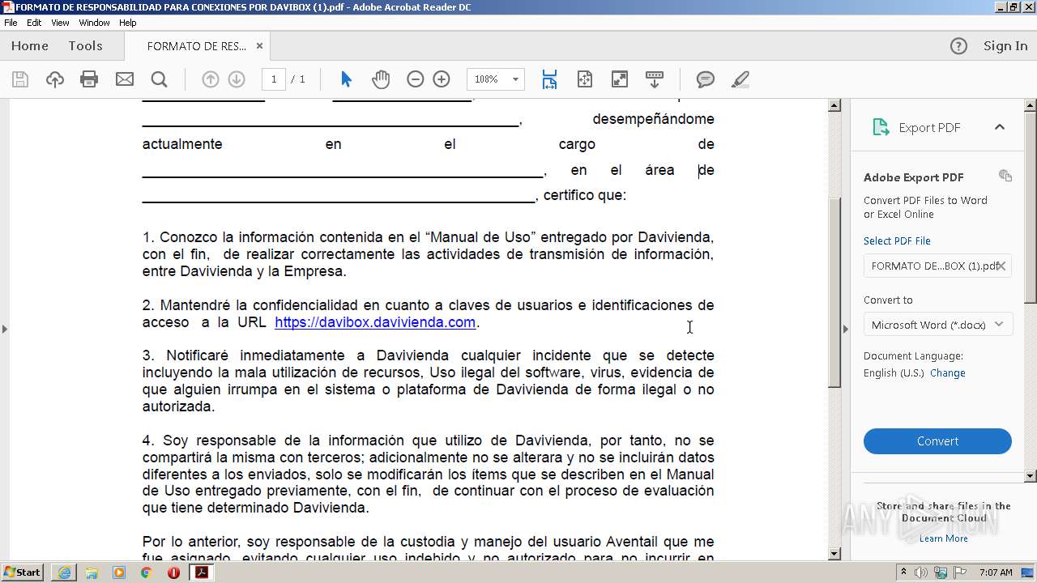Viewport: 1037px width, 583px height.
Task: Enter full screen read mode icon
Action: [x=619, y=79]
